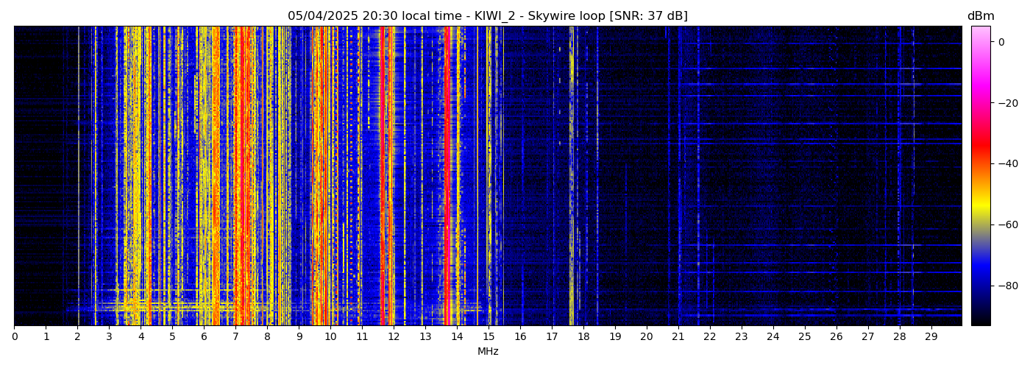Screen dimensions: 1030x368
Task: Click the 0 MHz tick label on x-axis
Action: pyautogui.click(x=15, y=337)
